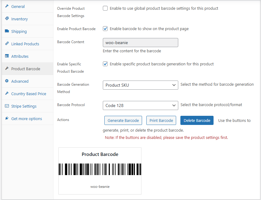Viewport: 261px width, 200px height.
Task: Open the Barcode Generation Method dropdown
Action: click(141, 85)
